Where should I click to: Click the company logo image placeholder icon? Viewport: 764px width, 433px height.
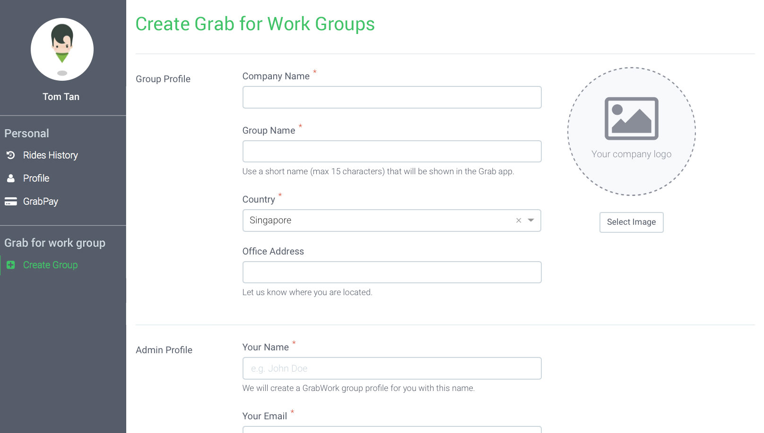(x=631, y=119)
